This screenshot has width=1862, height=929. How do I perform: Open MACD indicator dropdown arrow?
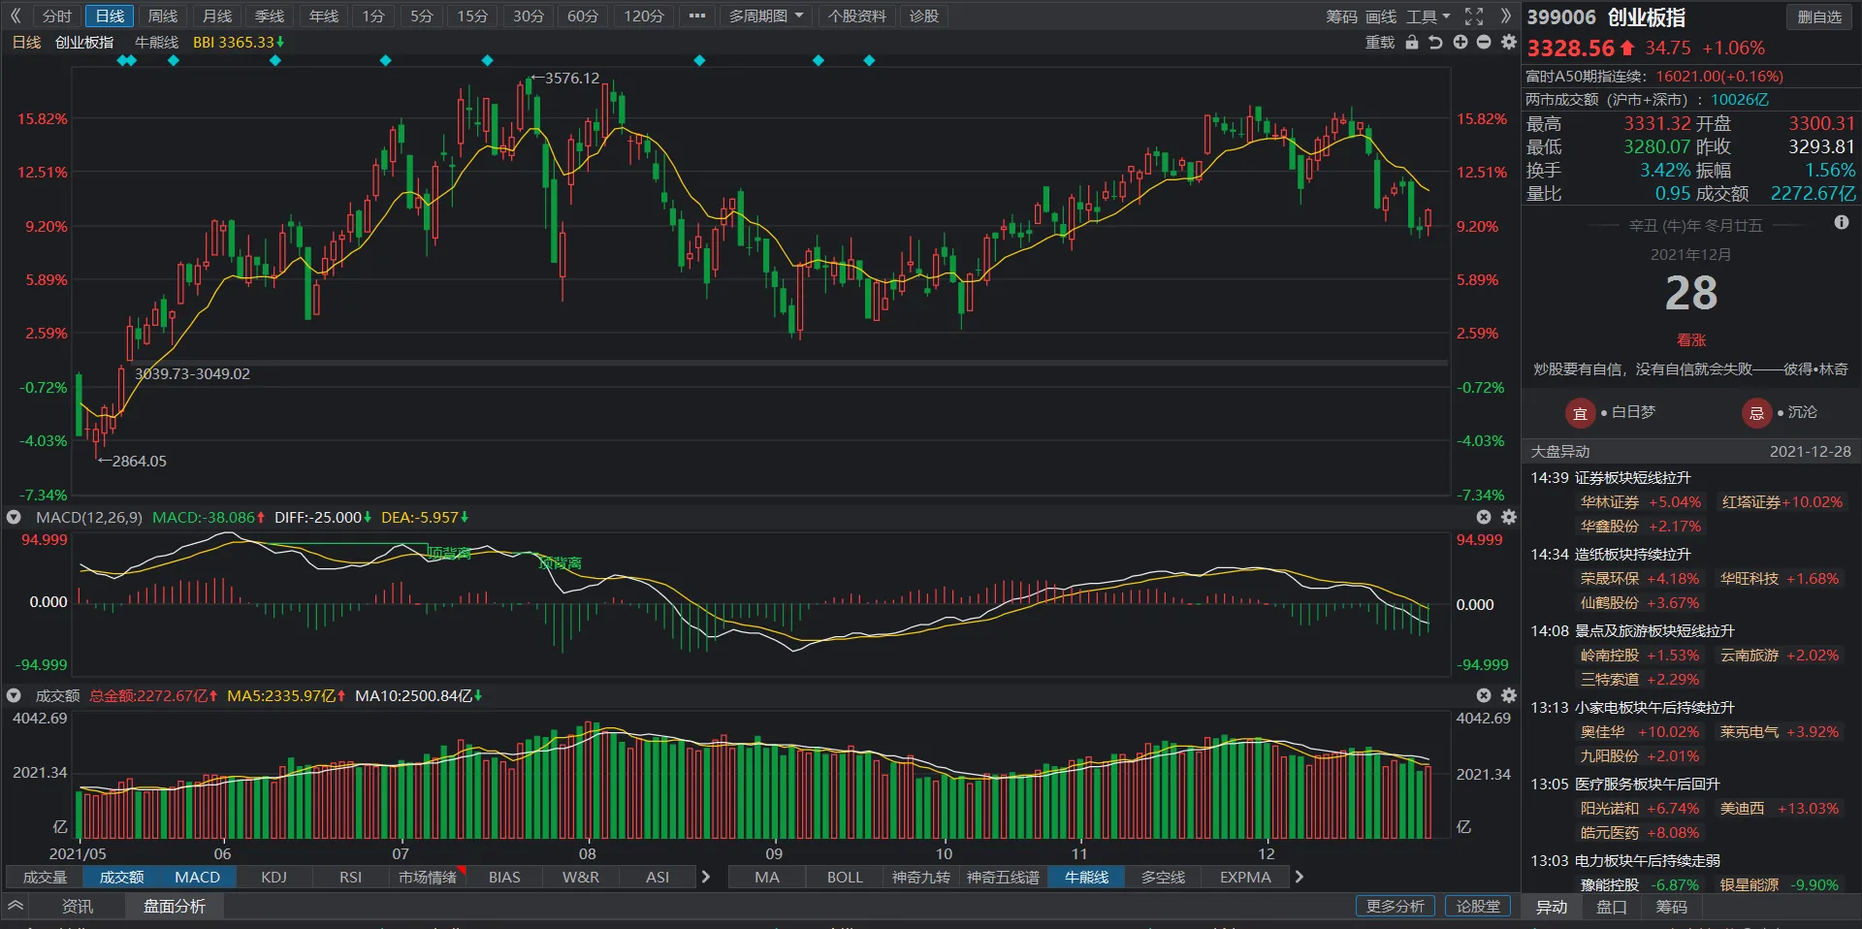point(14,518)
